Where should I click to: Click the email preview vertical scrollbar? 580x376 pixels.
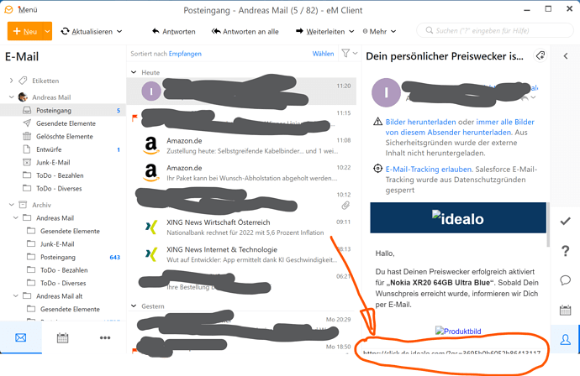click(548, 225)
